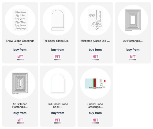Image resolution: width=153 pixels, height=129 pixels.
Task: Open the Snow Globe Greetings stamp thumbnail
Action: click(x=20, y=20)
